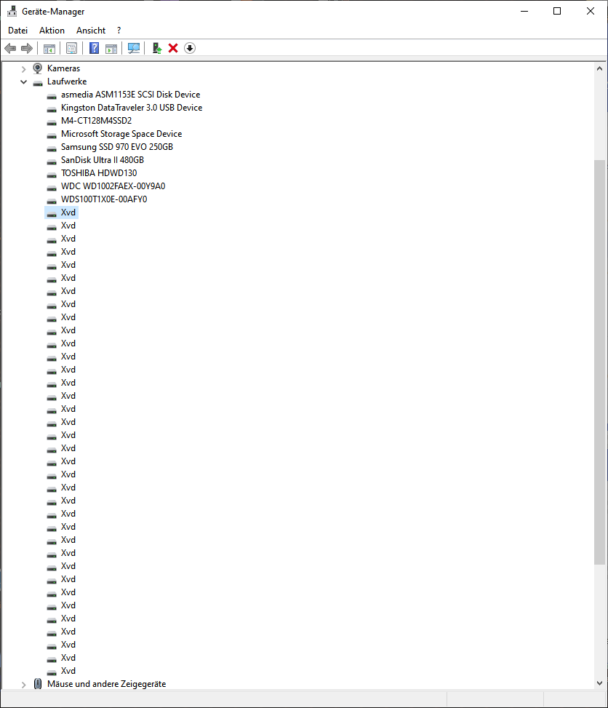Click drive icon next to Samsung SSD 970 EVO
This screenshot has width=608, height=708.
(x=52, y=148)
